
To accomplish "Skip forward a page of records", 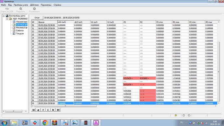I will (53, 110).
